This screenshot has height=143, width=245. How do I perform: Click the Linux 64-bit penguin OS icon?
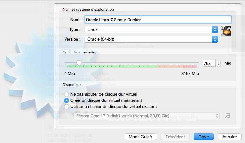pos(227,32)
